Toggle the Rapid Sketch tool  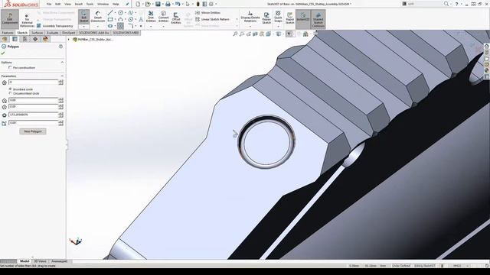[x=289, y=18]
